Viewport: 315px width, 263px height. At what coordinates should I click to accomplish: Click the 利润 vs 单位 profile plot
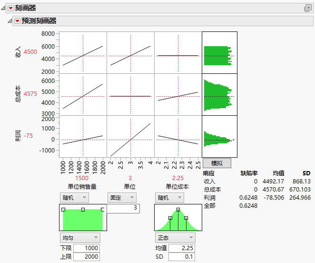[x=130, y=136]
